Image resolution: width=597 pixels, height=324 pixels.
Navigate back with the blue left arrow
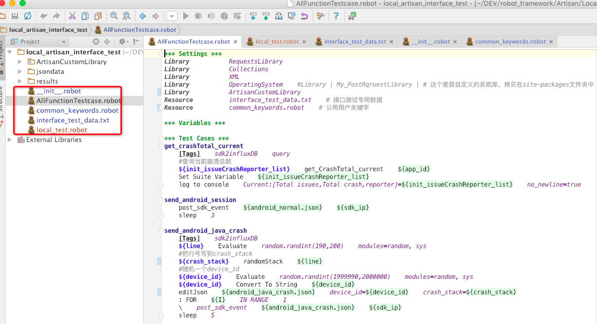click(143, 16)
